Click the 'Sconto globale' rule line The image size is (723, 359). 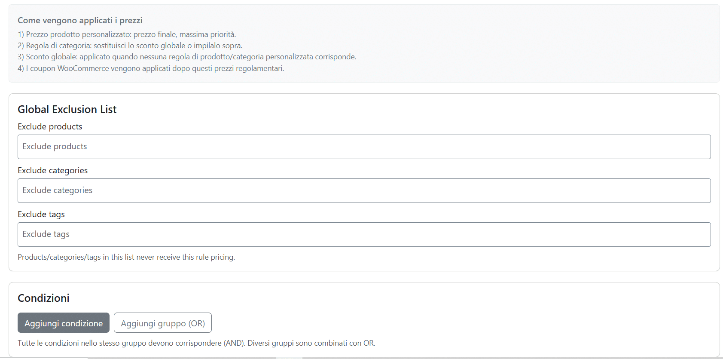pyautogui.click(x=187, y=57)
